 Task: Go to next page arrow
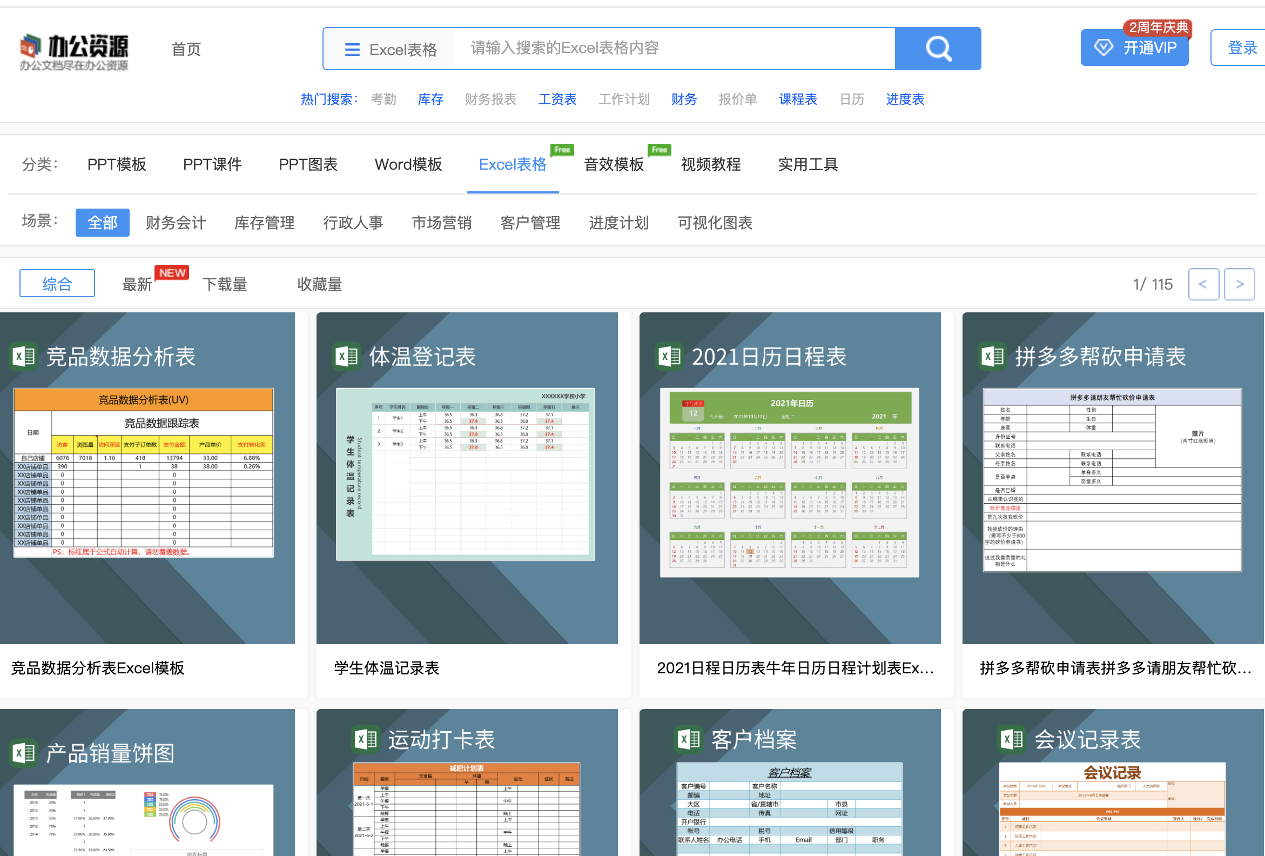1240,284
